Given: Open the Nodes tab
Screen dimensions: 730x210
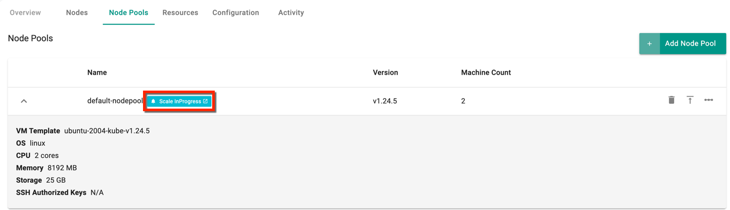Looking at the screenshot, I should click(77, 12).
